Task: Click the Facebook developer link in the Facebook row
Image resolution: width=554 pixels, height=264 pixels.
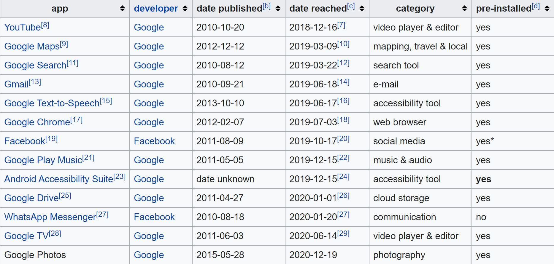Action: (x=154, y=141)
